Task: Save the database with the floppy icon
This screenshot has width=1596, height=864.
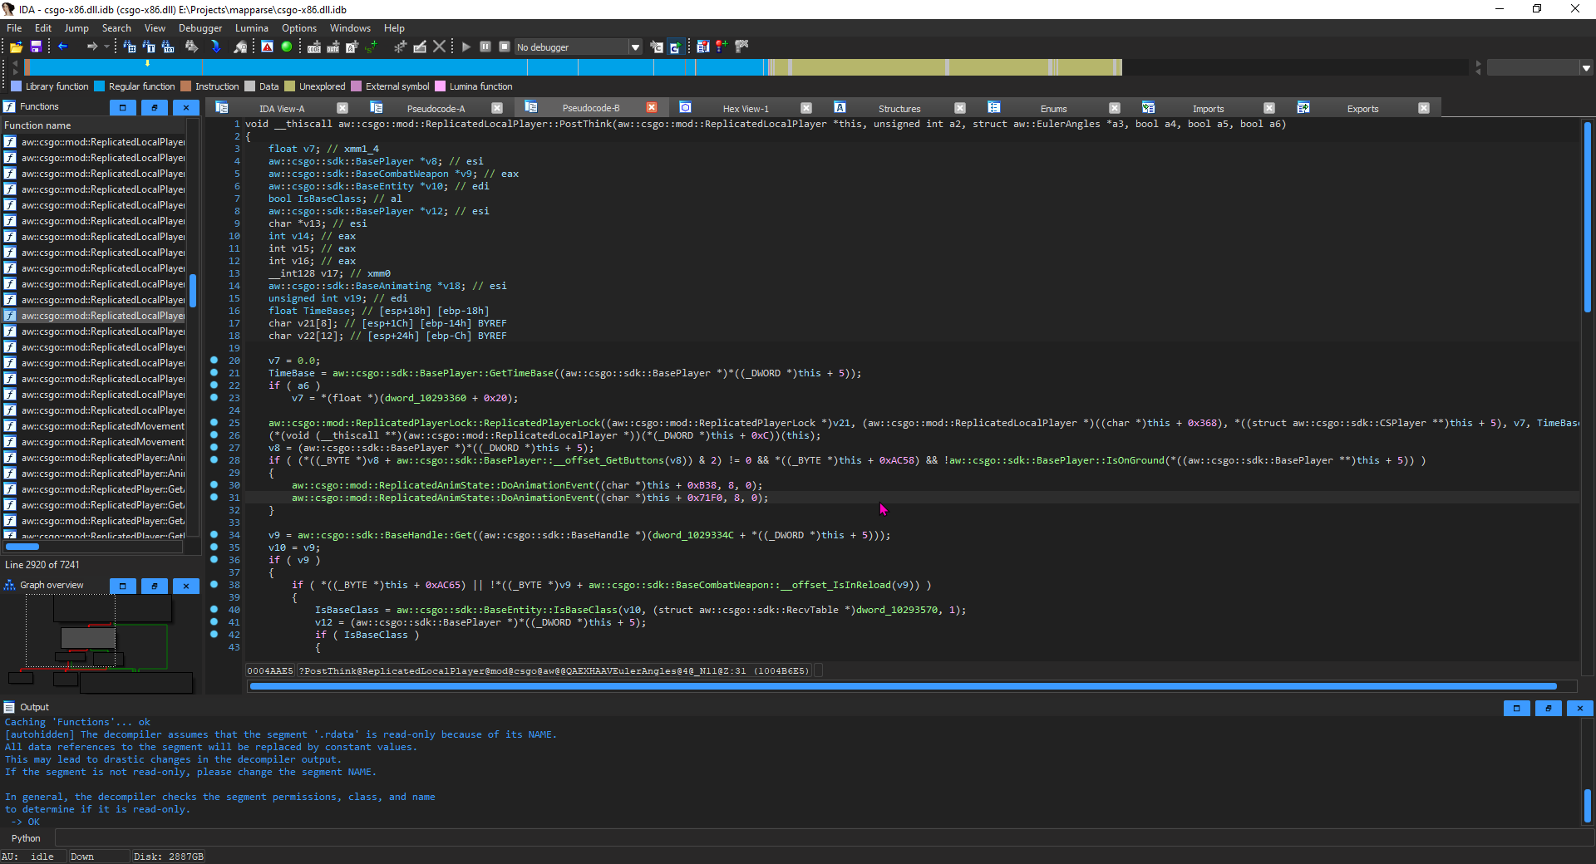Action: [36, 47]
